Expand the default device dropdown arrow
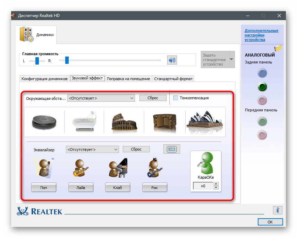The height and width of the screenshot is (238, 297). point(232,59)
